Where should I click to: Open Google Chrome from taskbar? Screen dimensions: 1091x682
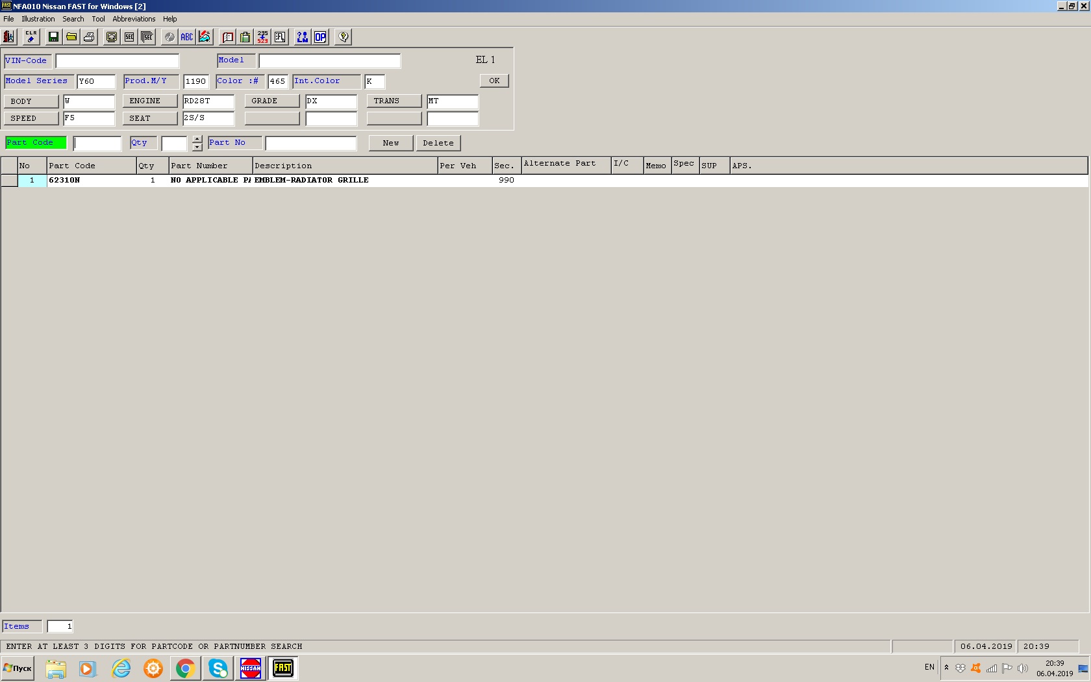186,668
